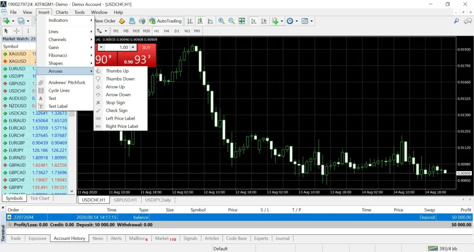The width and height of the screenshot is (474, 252).
Task: Click the search magnifier icon in toolbar
Action: pos(456,21)
